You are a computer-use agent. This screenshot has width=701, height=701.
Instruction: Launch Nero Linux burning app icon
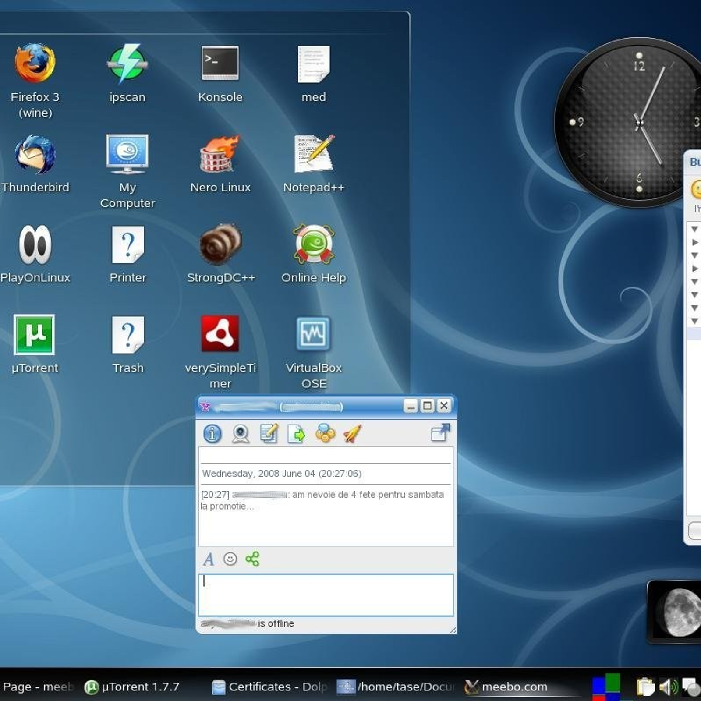[220, 154]
